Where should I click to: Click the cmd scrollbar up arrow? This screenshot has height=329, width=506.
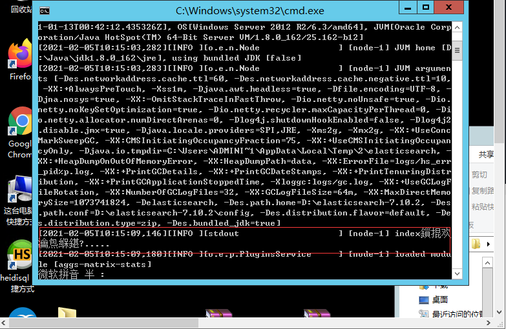[457, 28]
